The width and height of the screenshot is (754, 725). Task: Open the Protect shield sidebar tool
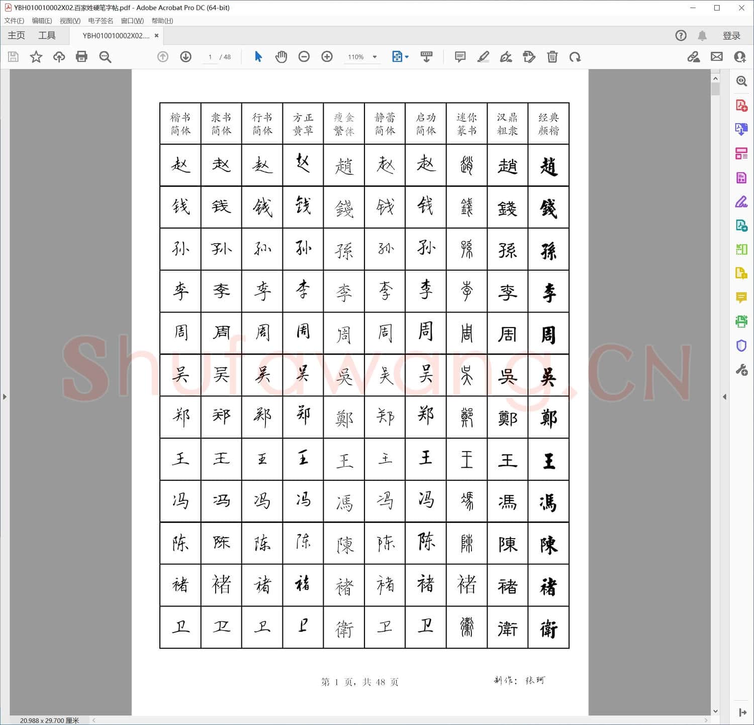click(741, 346)
